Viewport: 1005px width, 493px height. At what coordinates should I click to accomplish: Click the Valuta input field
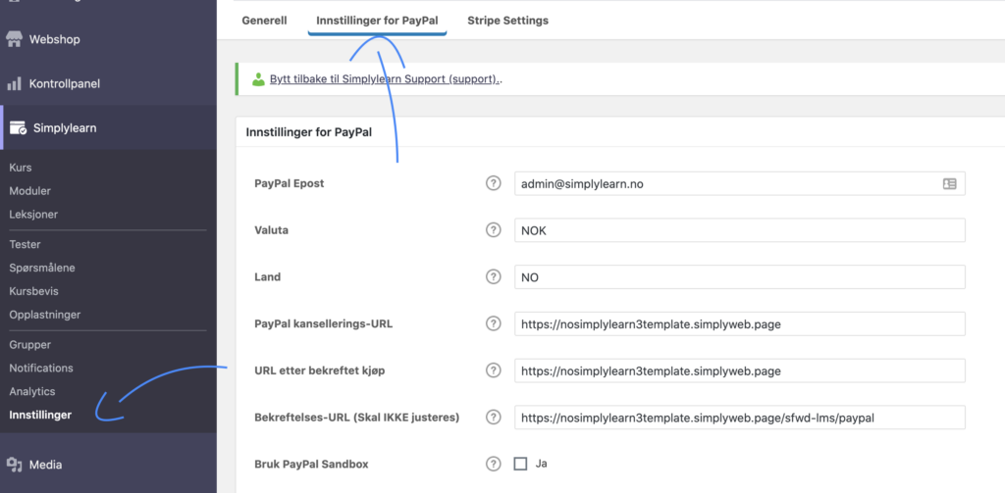coord(739,230)
